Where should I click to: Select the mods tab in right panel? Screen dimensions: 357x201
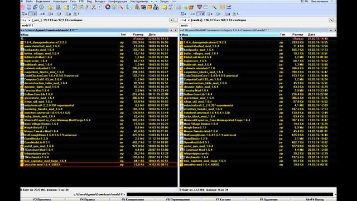(185, 26)
